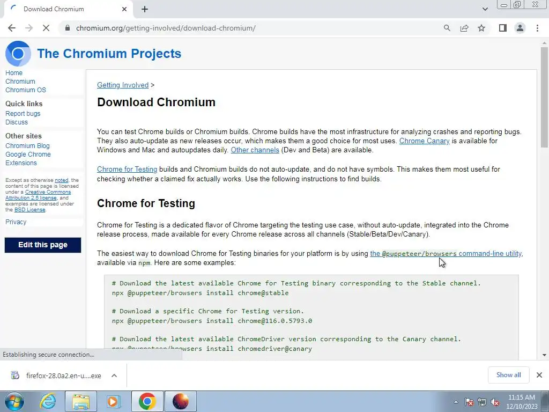The height and width of the screenshot is (412, 549).
Task: Open the Chromium OS sidebar link
Action: click(x=26, y=90)
